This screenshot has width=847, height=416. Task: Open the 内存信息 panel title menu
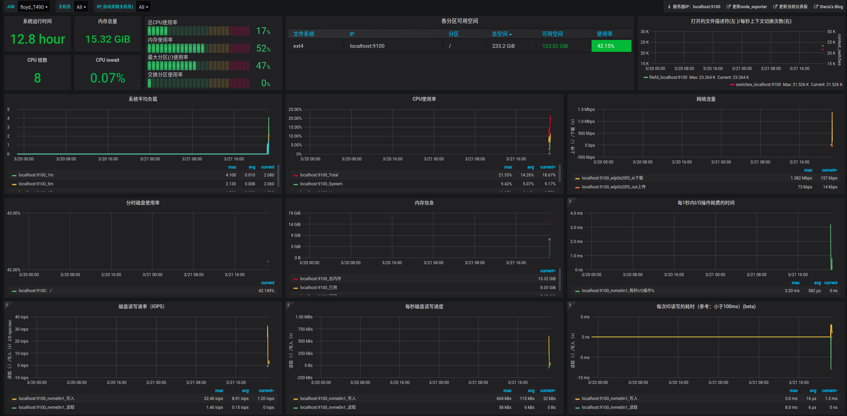point(424,203)
